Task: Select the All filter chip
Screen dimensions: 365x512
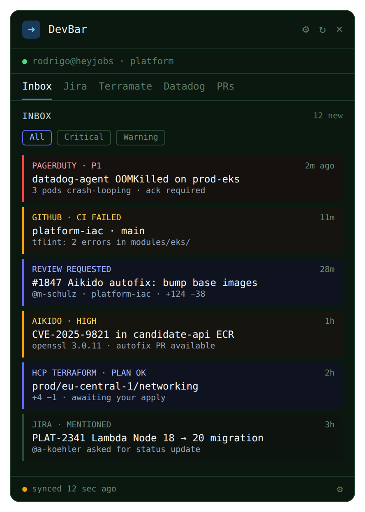Action: pyautogui.click(x=37, y=137)
